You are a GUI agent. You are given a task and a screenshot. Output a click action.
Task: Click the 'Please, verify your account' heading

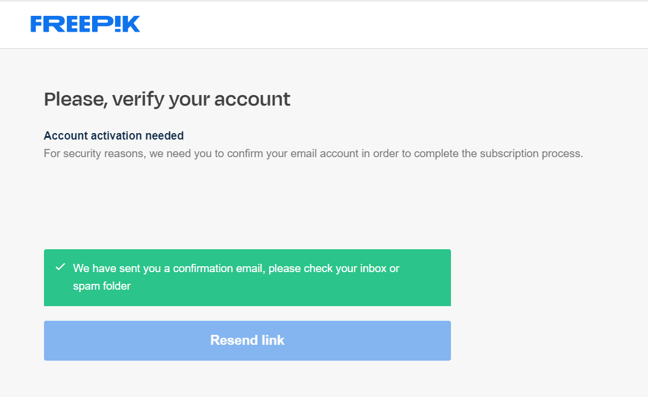point(167,99)
